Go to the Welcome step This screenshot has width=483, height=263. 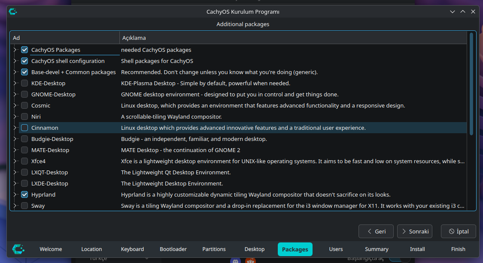[51, 249]
